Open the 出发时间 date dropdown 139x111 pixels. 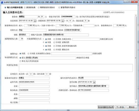(35, 21)
